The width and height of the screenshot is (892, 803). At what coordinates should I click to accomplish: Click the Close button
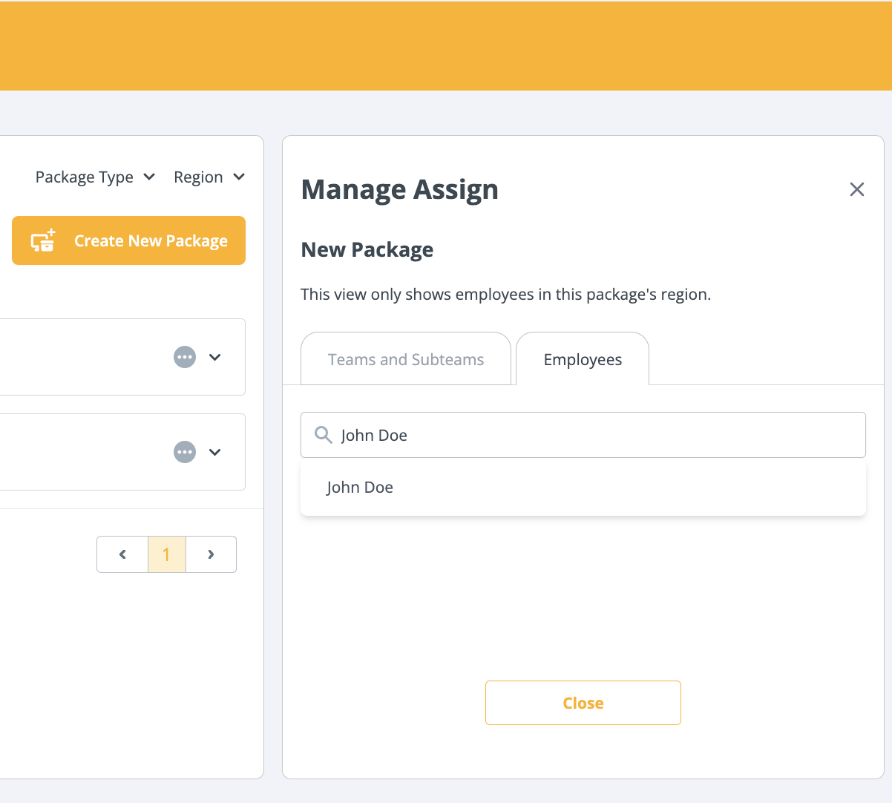(583, 702)
